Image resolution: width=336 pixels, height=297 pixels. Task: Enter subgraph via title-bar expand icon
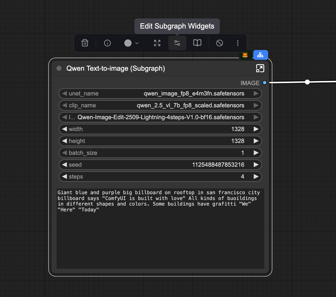pyautogui.click(x=260, y=68)
